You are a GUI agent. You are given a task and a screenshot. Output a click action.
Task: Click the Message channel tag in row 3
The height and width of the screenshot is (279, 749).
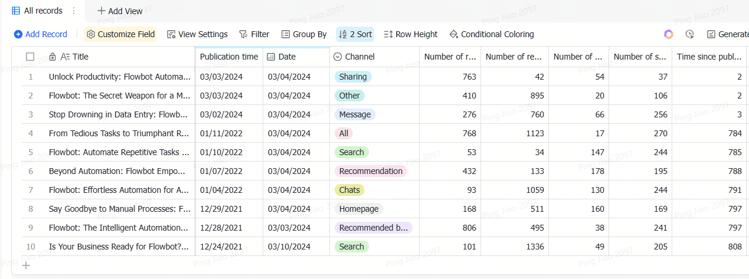[x=355, y=114]
